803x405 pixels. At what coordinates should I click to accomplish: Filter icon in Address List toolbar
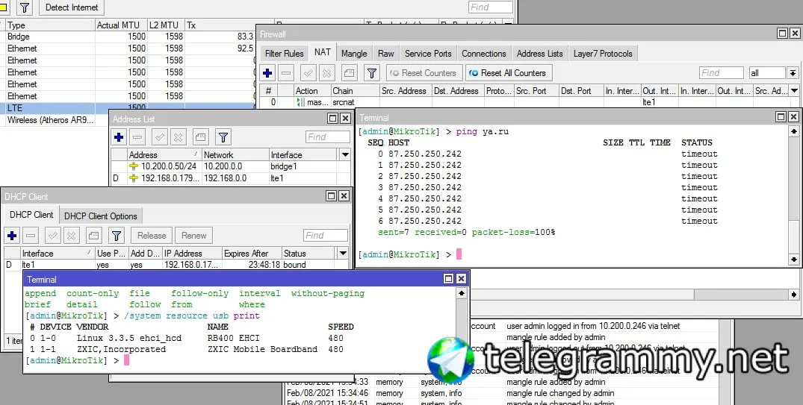(223, 137)
